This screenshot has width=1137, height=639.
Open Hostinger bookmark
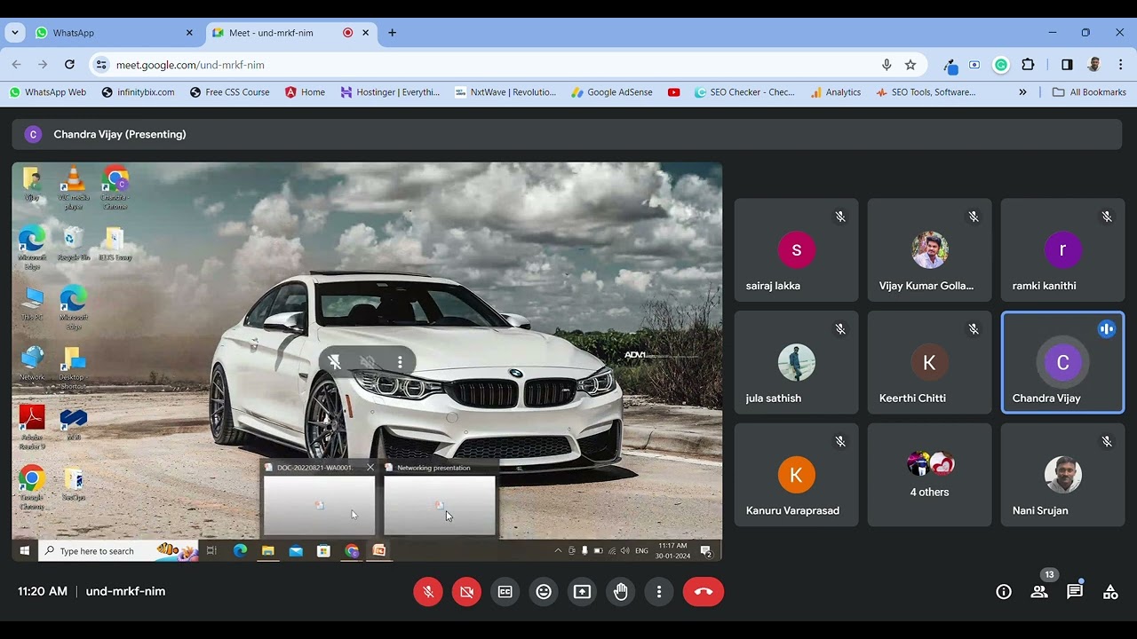(390, 92)
